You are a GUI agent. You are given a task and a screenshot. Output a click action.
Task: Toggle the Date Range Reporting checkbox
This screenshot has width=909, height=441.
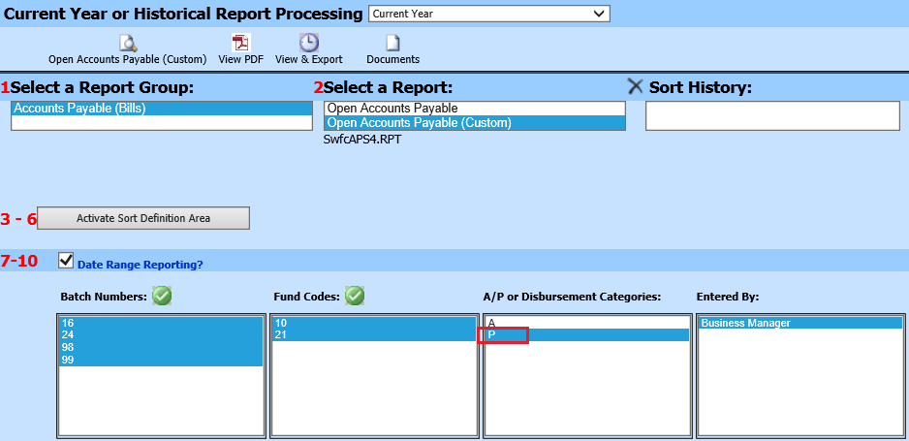pos(66,260)
